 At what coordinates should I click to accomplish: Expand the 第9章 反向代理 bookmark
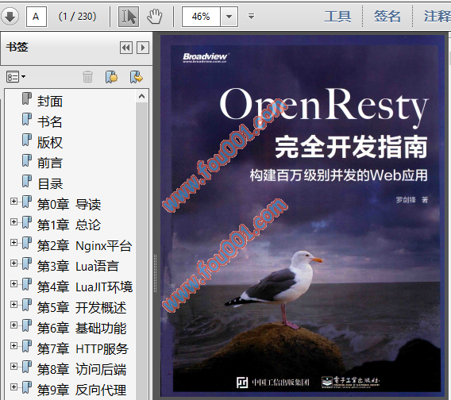click(x=13, y=387)
